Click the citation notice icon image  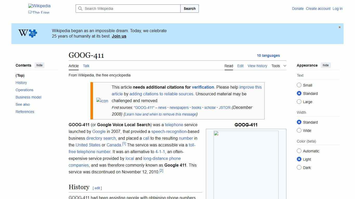point(102,101)
